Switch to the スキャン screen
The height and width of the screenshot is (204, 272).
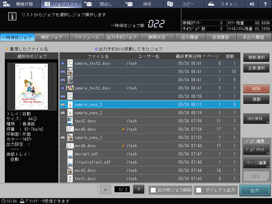(225, 4)
